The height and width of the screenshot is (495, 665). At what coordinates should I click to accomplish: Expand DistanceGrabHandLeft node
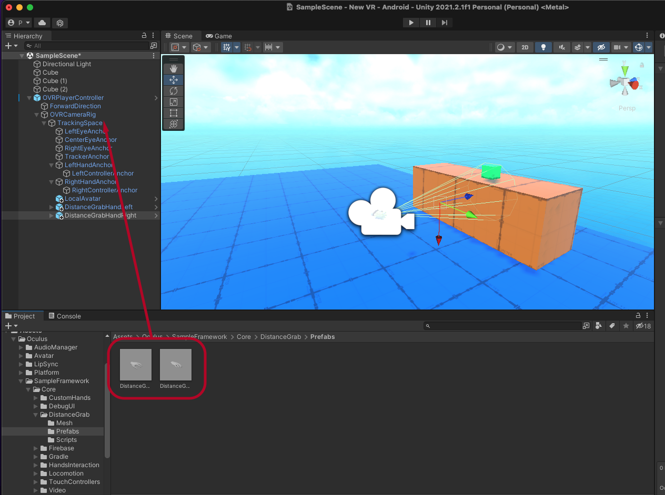[51, 207]
